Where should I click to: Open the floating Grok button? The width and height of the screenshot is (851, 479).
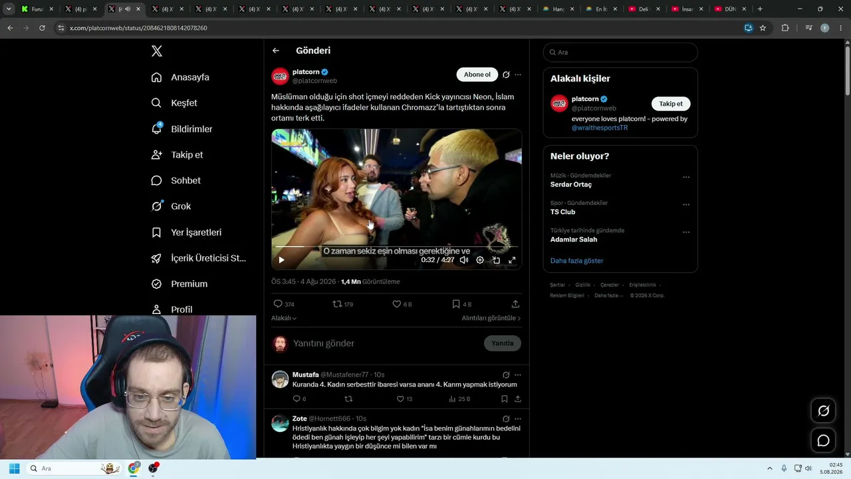823,411
